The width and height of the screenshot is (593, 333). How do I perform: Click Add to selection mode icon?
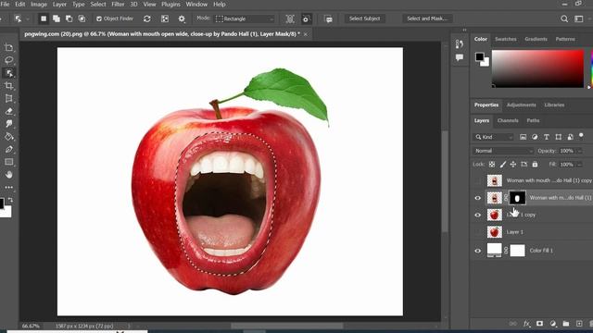click(x=57, y=18)
